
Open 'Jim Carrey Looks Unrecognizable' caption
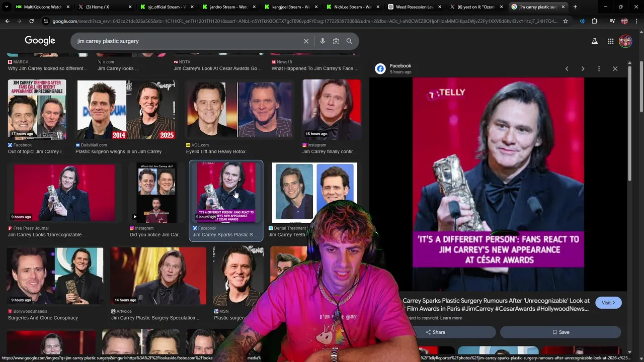pyautogui.click(x=47, y=235)
